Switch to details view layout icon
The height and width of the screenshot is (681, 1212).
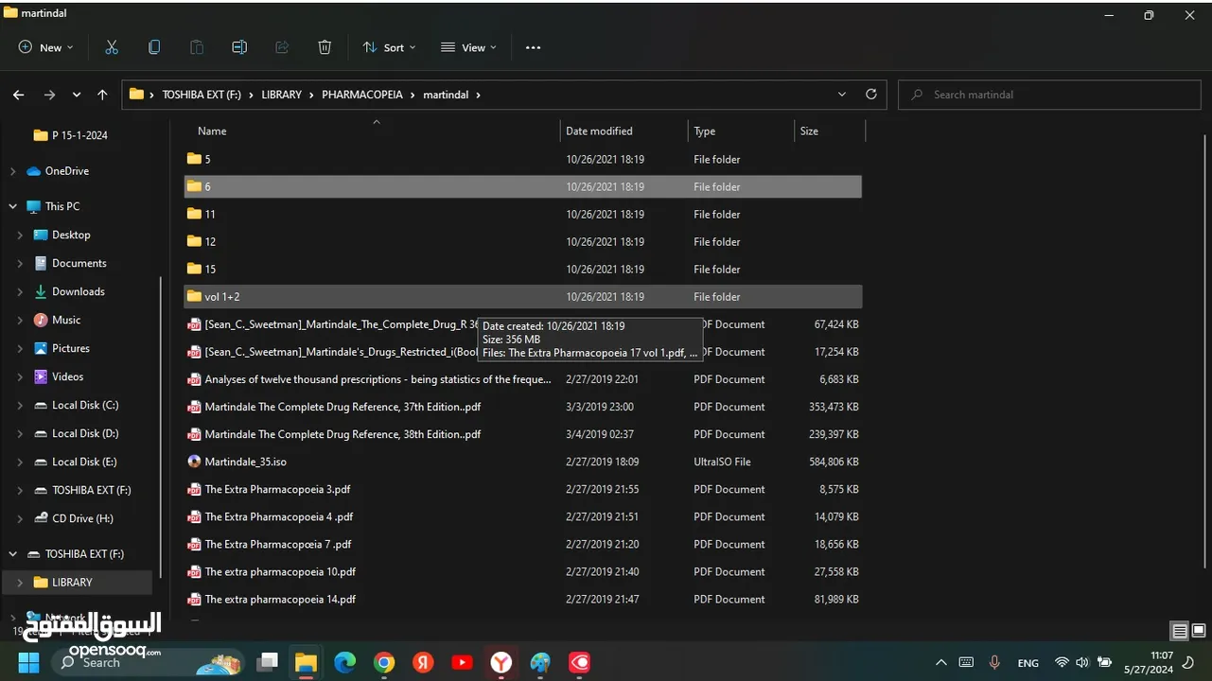(1179, 631)
